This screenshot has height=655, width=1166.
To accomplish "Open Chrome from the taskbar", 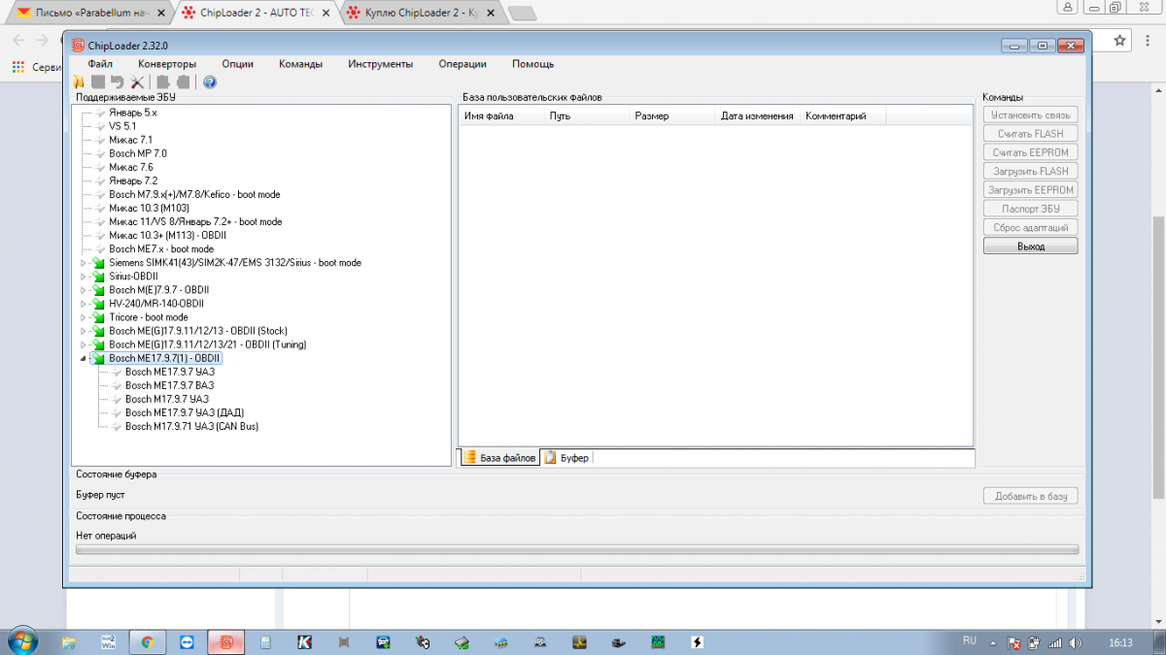I will pos(147,642).
